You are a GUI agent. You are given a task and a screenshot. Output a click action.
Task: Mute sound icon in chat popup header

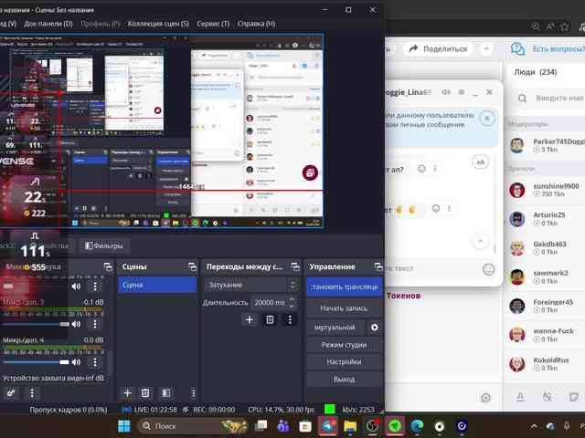(x=446, y=92)
